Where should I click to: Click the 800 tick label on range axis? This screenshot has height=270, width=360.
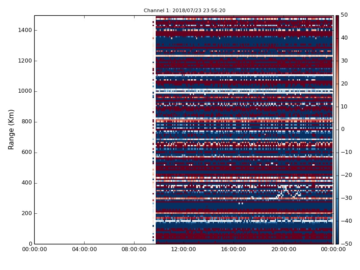27,121
